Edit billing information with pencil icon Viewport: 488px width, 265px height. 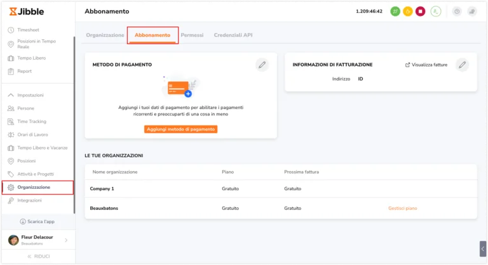463,65
